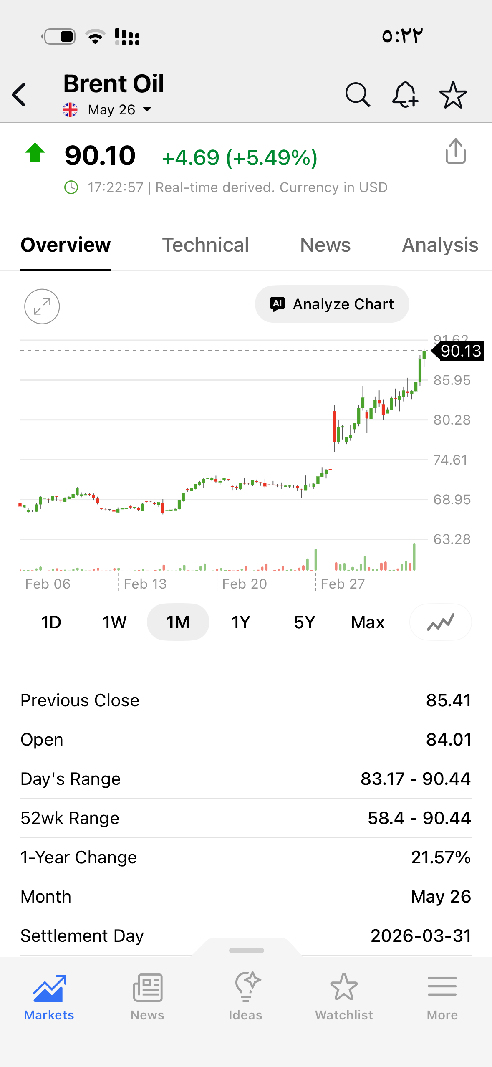Switch to the Technical tab
This screenshot has width=492, height=1067.
(x=205, y=245)
